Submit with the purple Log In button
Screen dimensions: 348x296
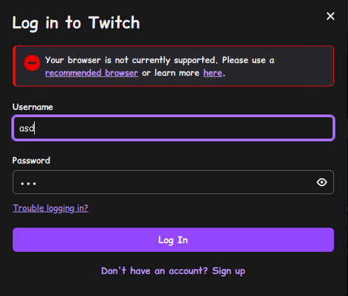[173, 240]
